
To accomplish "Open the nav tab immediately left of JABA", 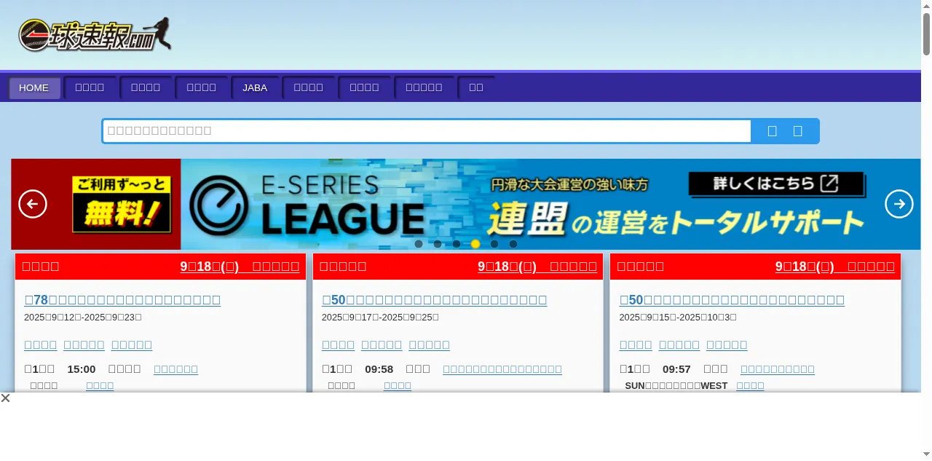I will coord(202,88).
